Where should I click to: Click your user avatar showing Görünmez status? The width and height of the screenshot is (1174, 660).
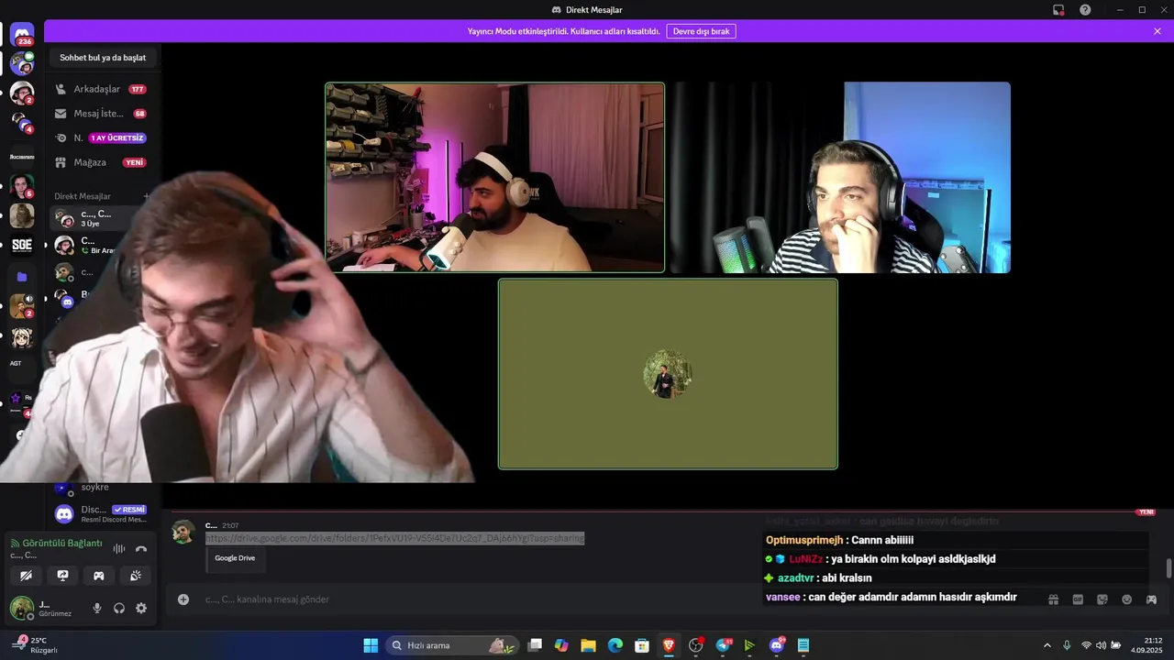(22, 608)
